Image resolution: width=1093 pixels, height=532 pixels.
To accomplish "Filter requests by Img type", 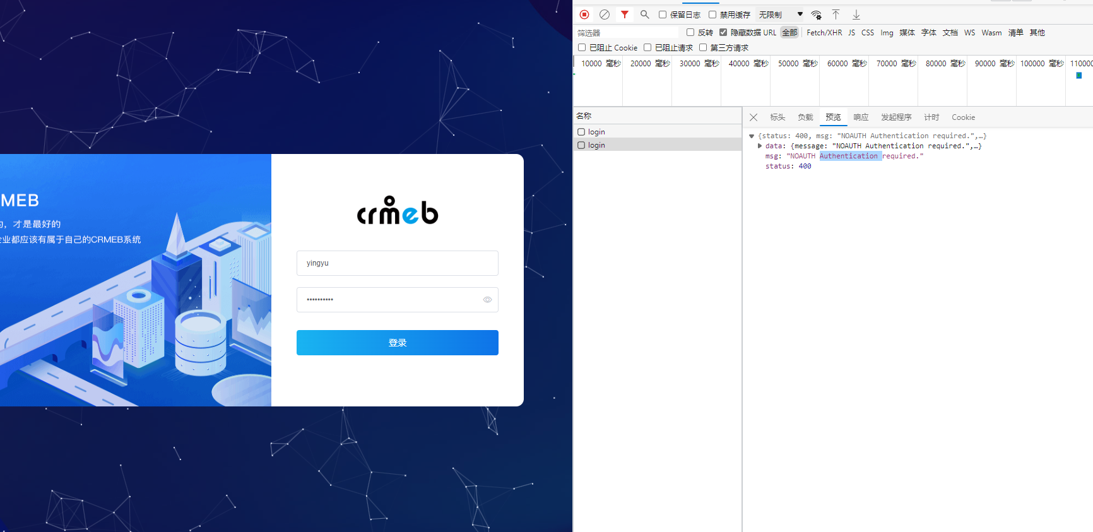I will [x=887, y=33].
